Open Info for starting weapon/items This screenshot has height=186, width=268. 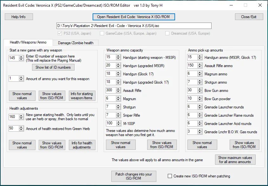click(82, 96)
